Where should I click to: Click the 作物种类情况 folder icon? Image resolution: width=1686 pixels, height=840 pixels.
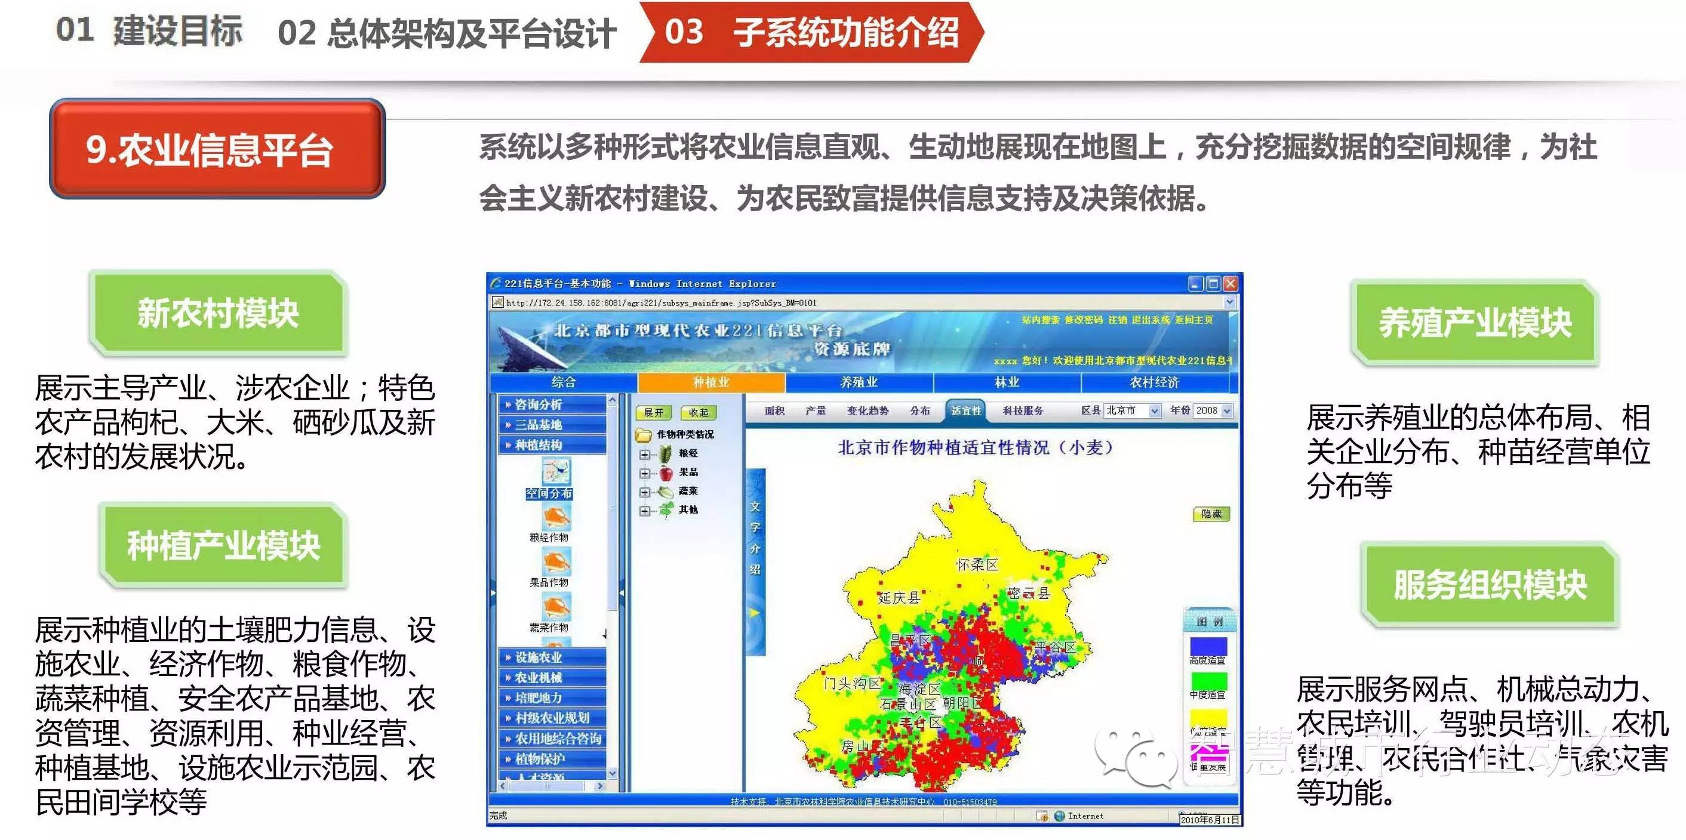644,434
